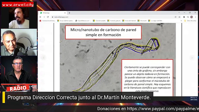The height and width of the screenshot is (112, 199).
Task: Go to previous image with left arrow
Action: tap(44, 58)
